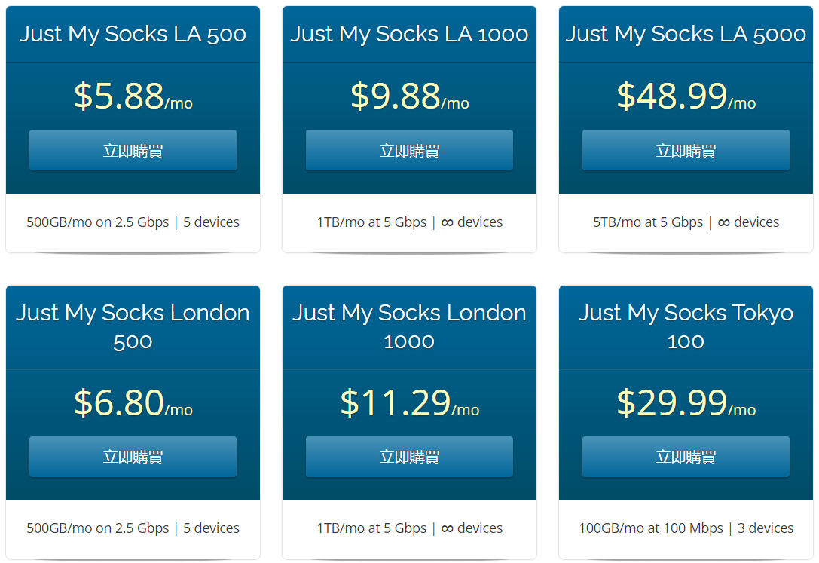Image resolution: width=819 pixels, height=563 pixels.
Task: Click the Just My Socks LA 1000 heading
Action: (x=409, y=34)
